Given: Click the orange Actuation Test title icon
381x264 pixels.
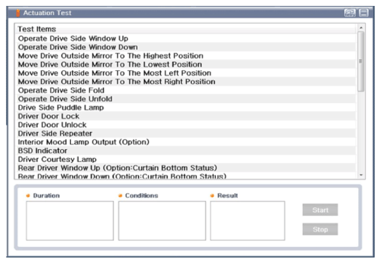Looking at the screenshot, I should click(18, 13).
